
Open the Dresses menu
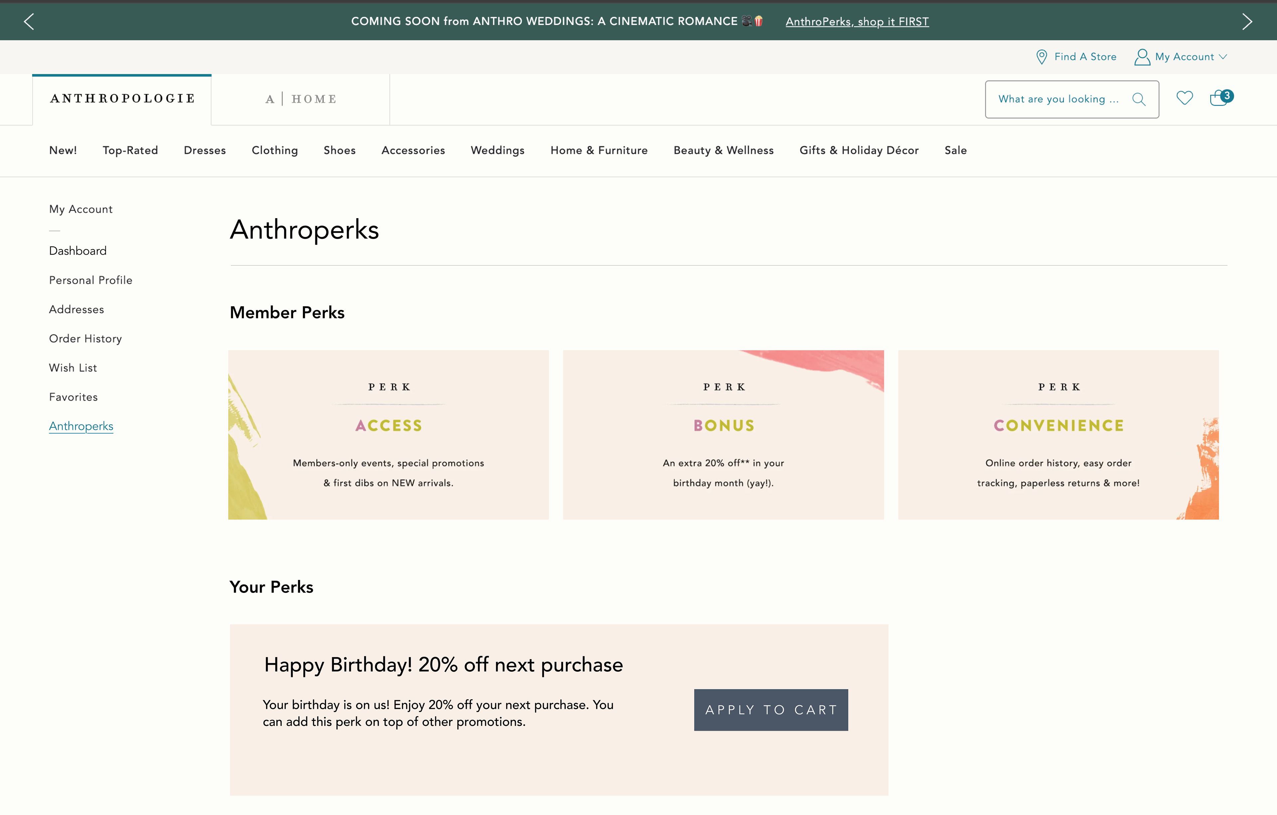(205, 151)
